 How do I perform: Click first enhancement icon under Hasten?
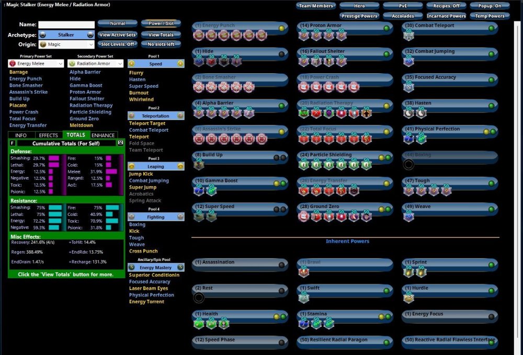[408, 113]
